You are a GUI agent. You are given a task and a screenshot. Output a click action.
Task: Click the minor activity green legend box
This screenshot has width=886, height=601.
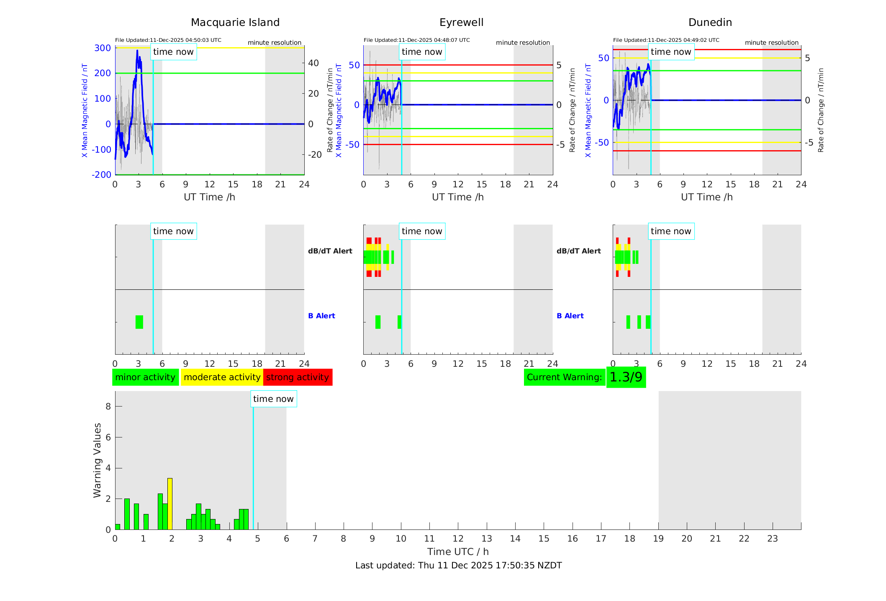145,377
